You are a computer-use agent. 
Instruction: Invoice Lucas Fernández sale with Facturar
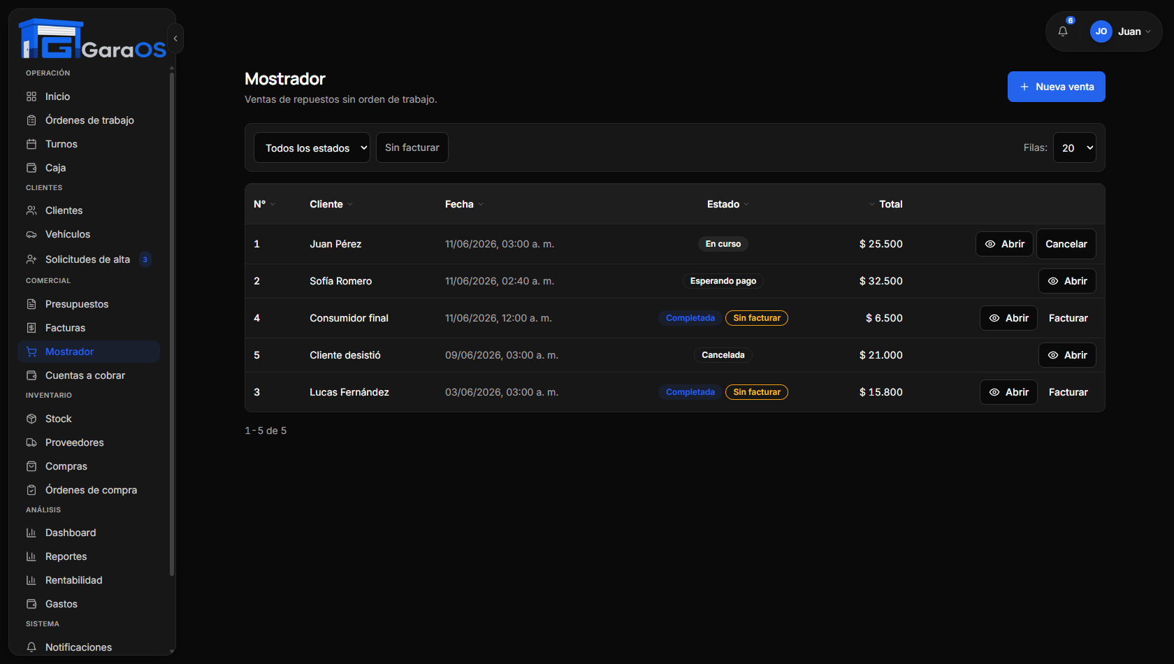[1068, 392]
